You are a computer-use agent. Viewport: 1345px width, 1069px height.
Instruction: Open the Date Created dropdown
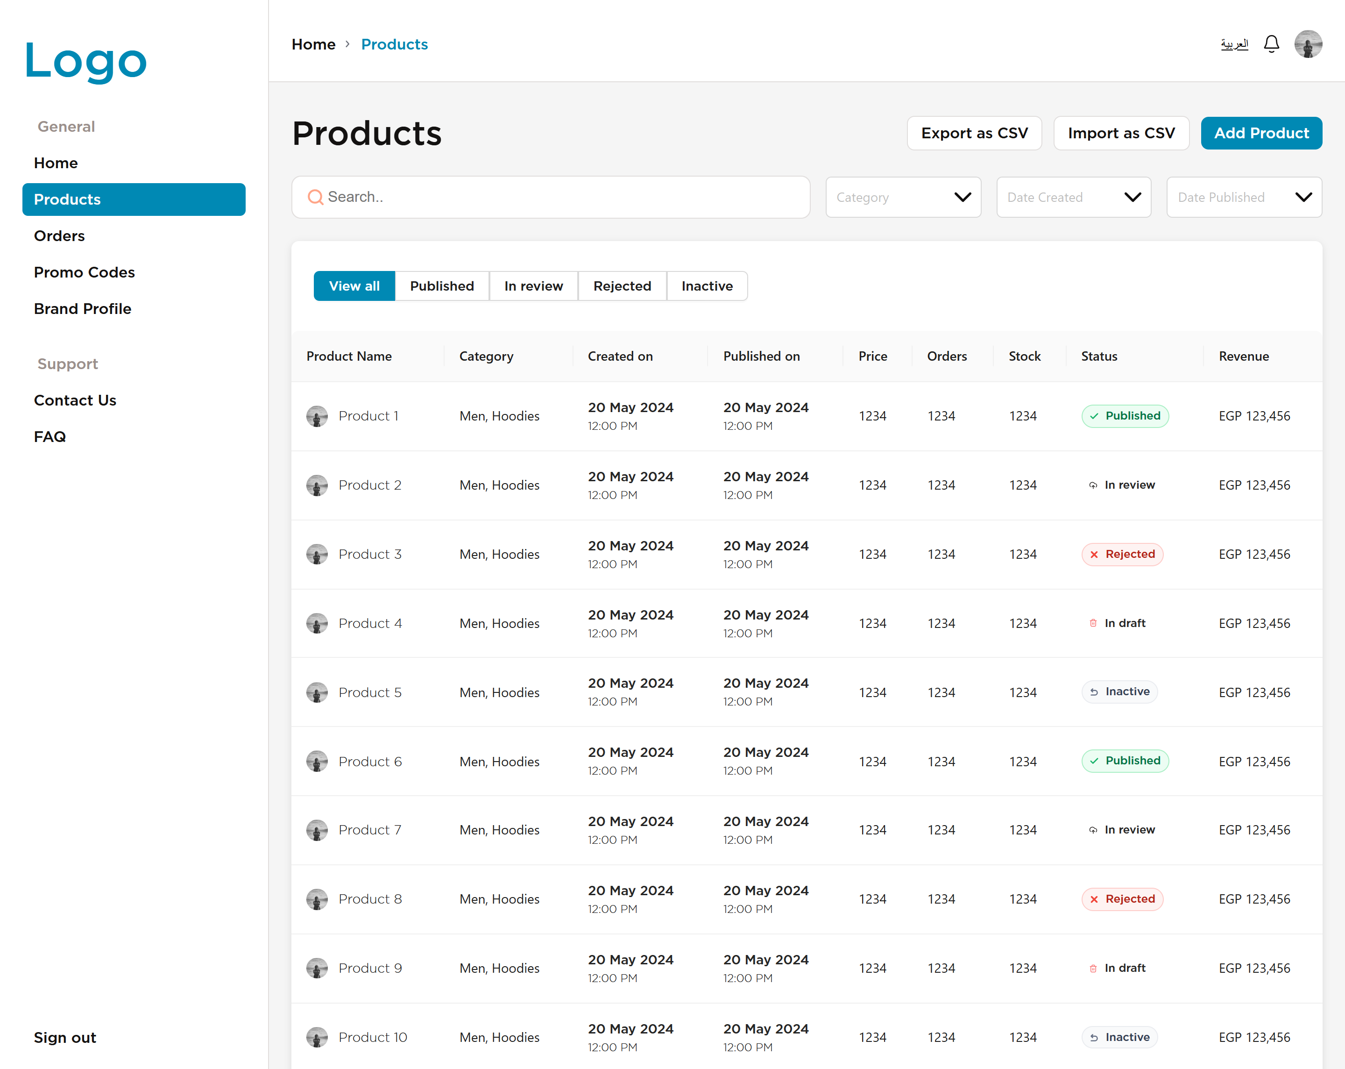click(x=1073, y=197)
